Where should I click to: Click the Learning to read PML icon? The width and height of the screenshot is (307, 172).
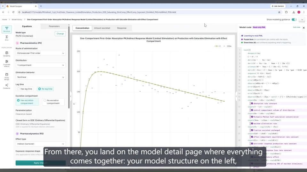242,36
